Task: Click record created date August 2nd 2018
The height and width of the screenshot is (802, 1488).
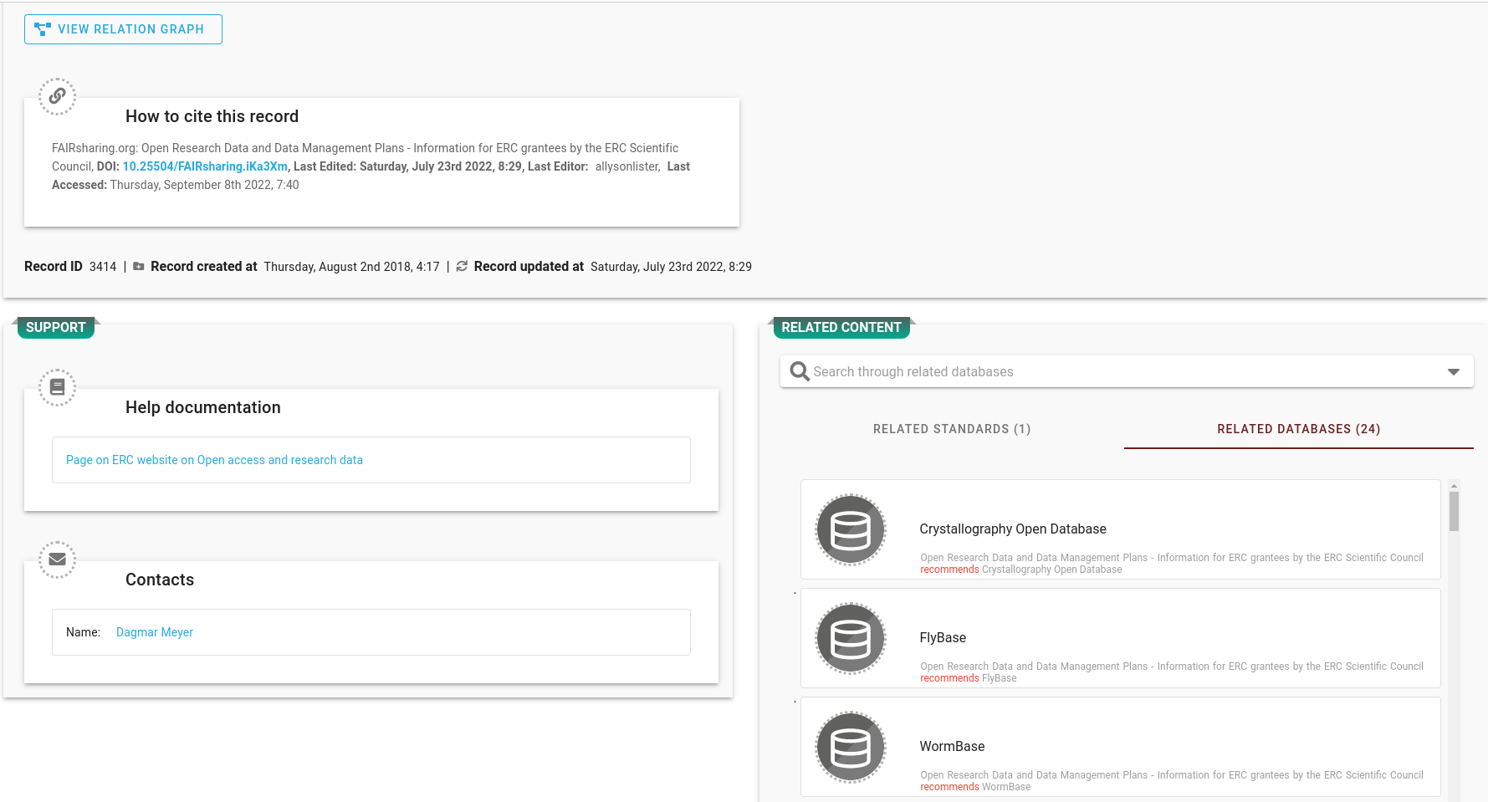Action: click(351, 267)
